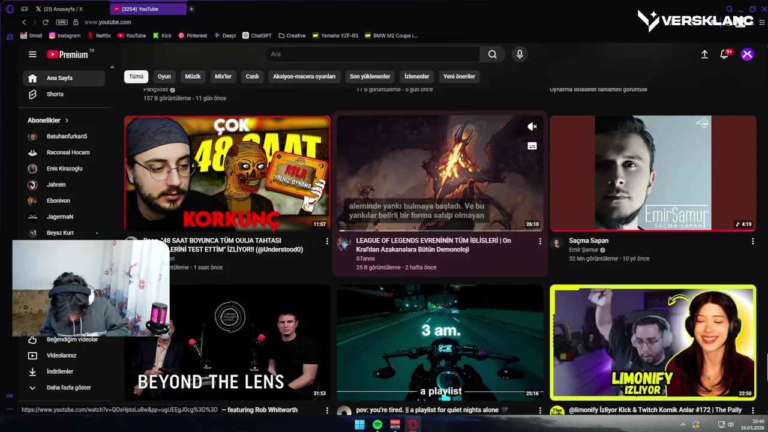Click the address bar URL www.youtube.com
Image resolution: width=768 pixels, height=432 pixels.
point(107,22)
